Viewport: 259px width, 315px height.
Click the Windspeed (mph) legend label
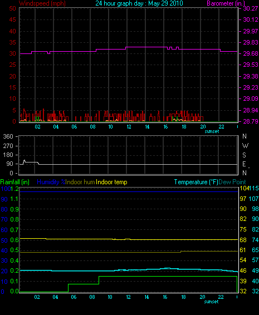click(42, 3)
